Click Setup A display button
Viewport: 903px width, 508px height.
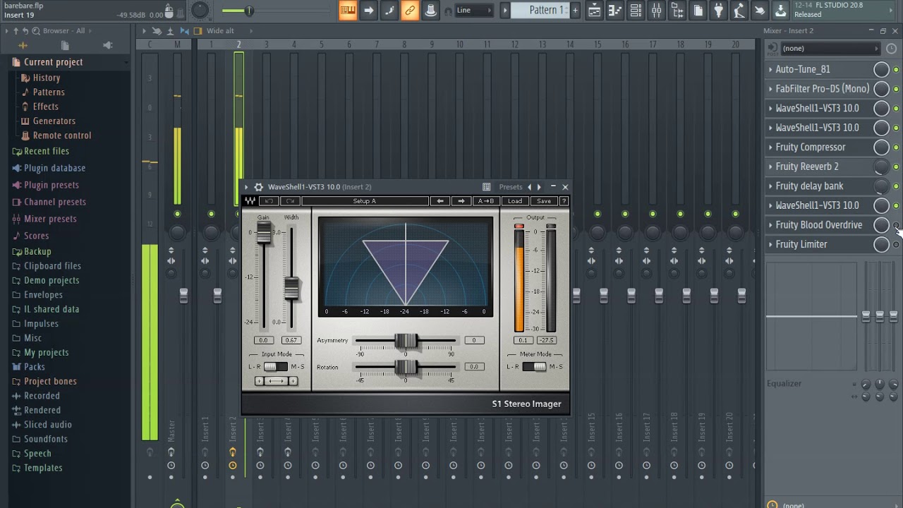365,201
